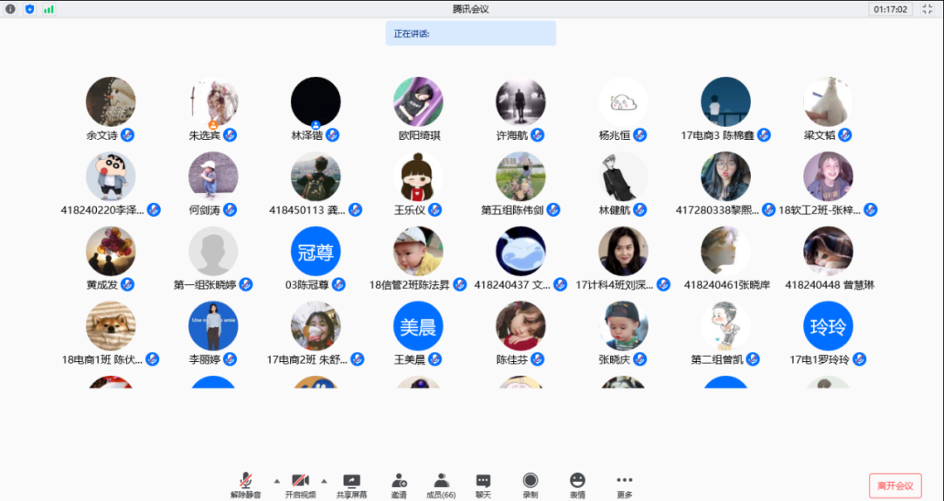944x501 pixels.
Task: Click the 离开会议 leave meeting button
Action: [x=895, y=486]
